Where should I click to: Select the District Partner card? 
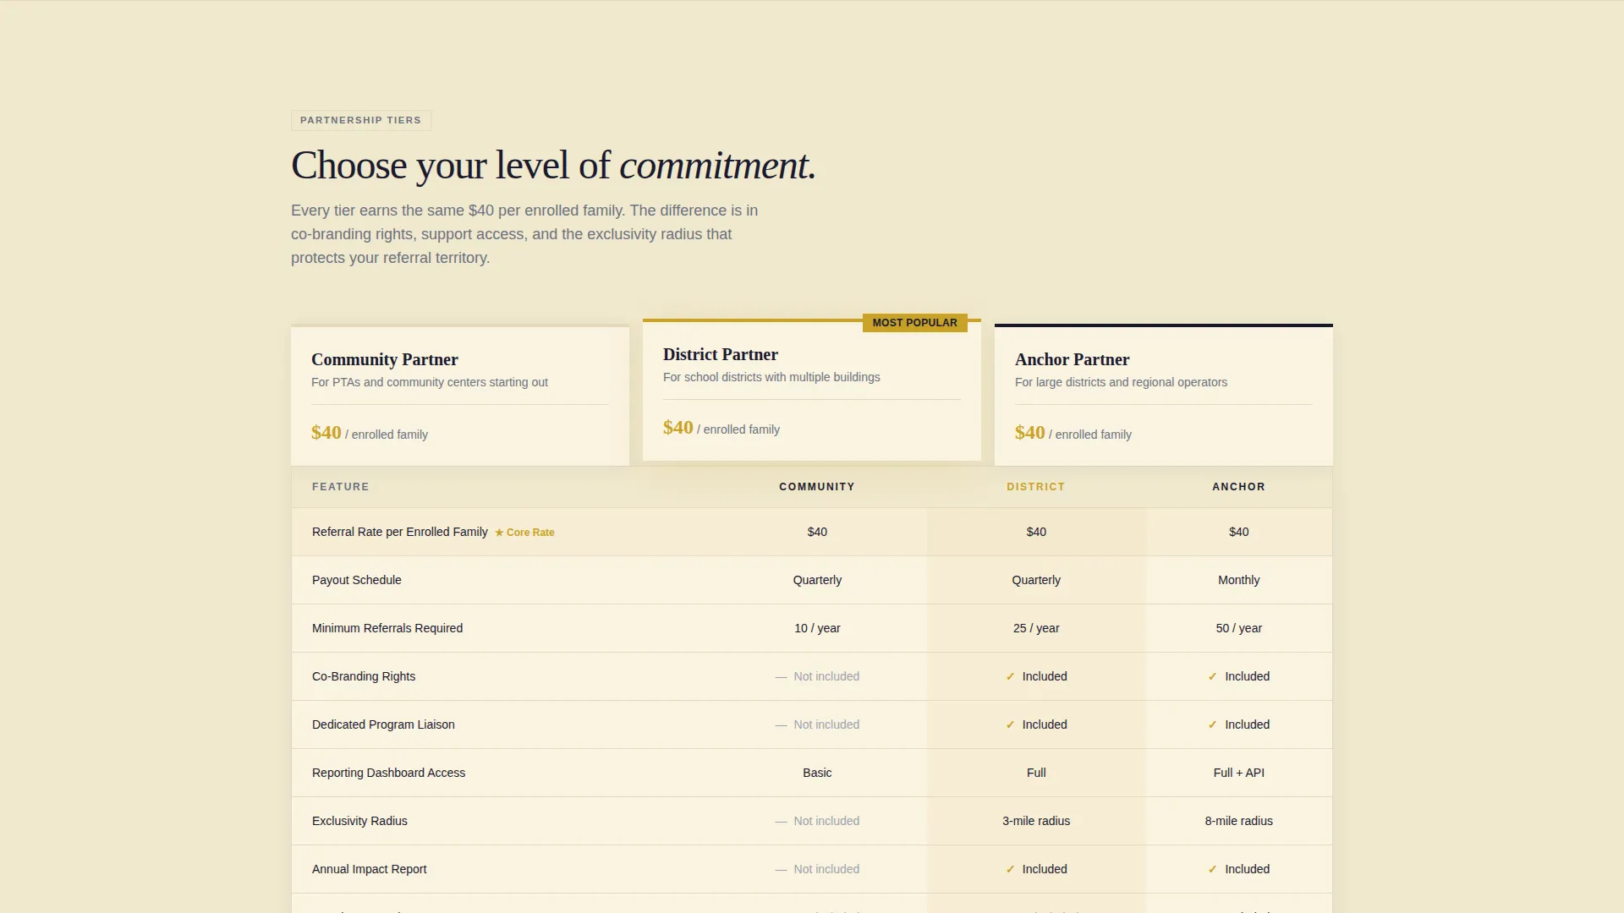[812, 390]
